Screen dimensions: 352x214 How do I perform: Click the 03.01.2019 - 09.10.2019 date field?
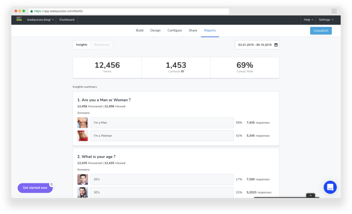tap(255, 45)
